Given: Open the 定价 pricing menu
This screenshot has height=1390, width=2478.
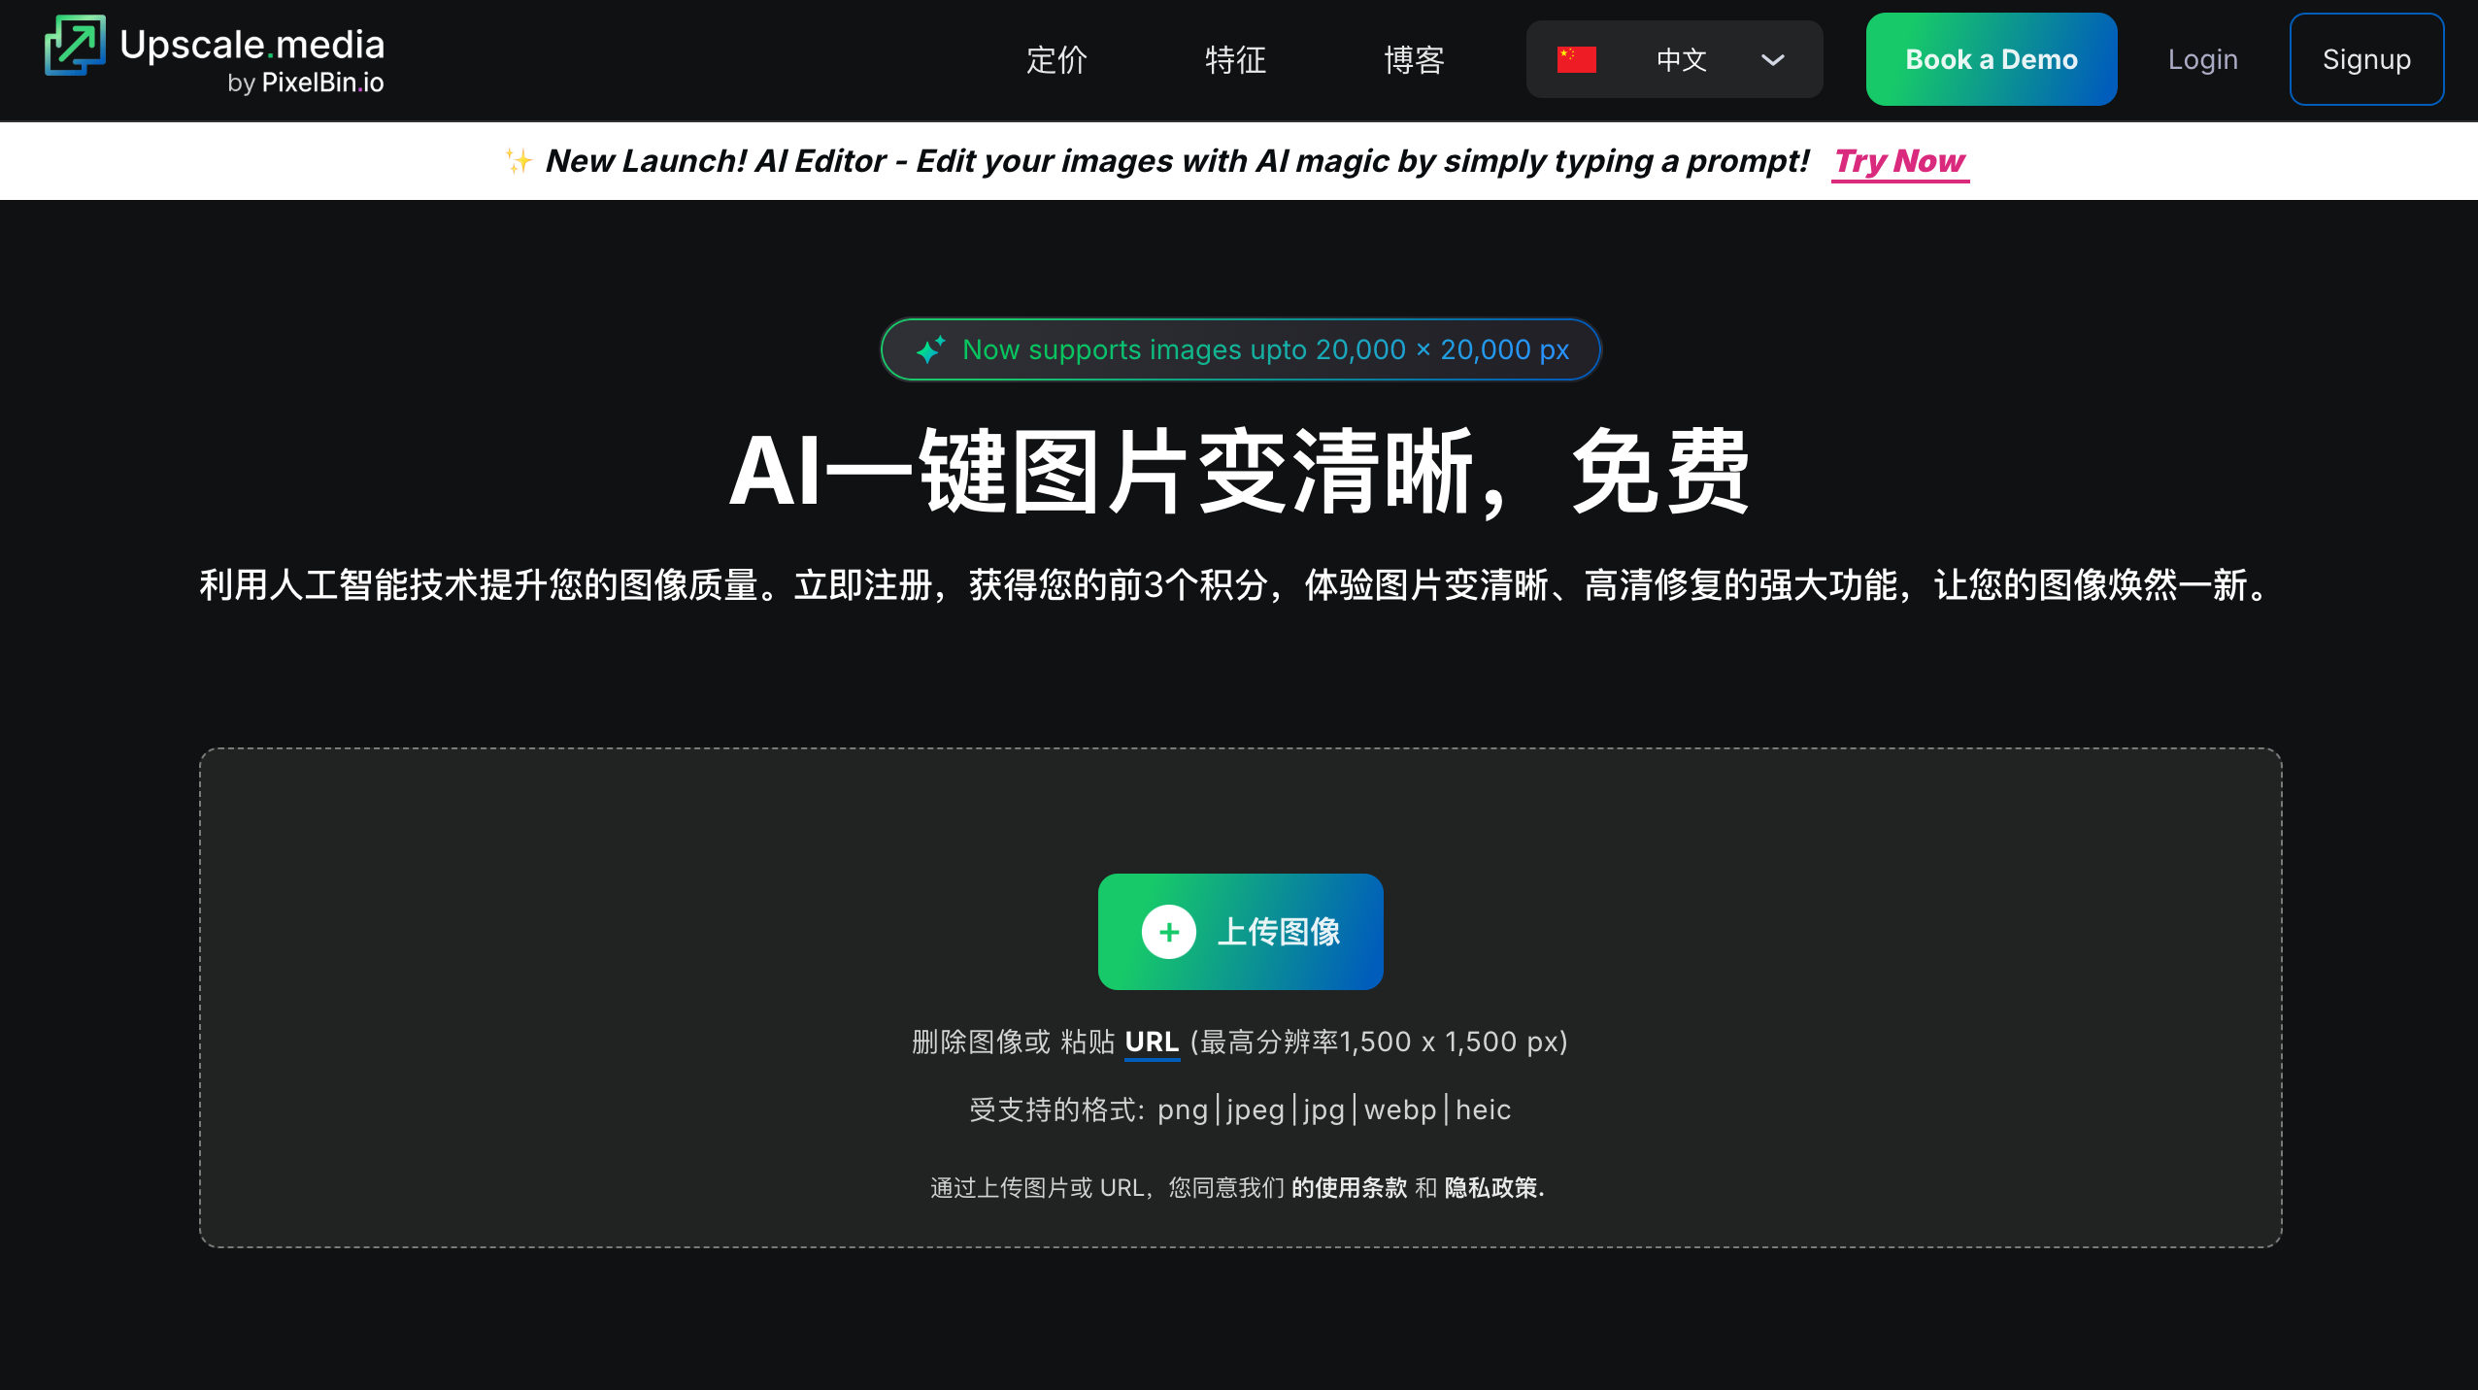Looking at the screenshot, I should (1056, 59).
